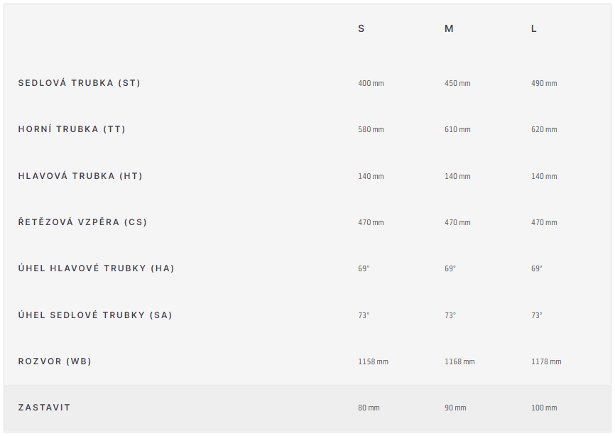Select the 490 mm seat tube value
The width and height of the screenshot is (615, 436).
click(544, 83)
